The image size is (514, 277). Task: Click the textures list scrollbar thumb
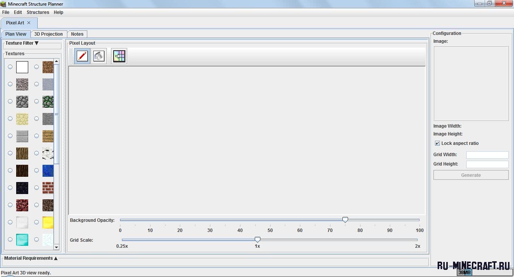pyautogui.click(x=56, y=114)
